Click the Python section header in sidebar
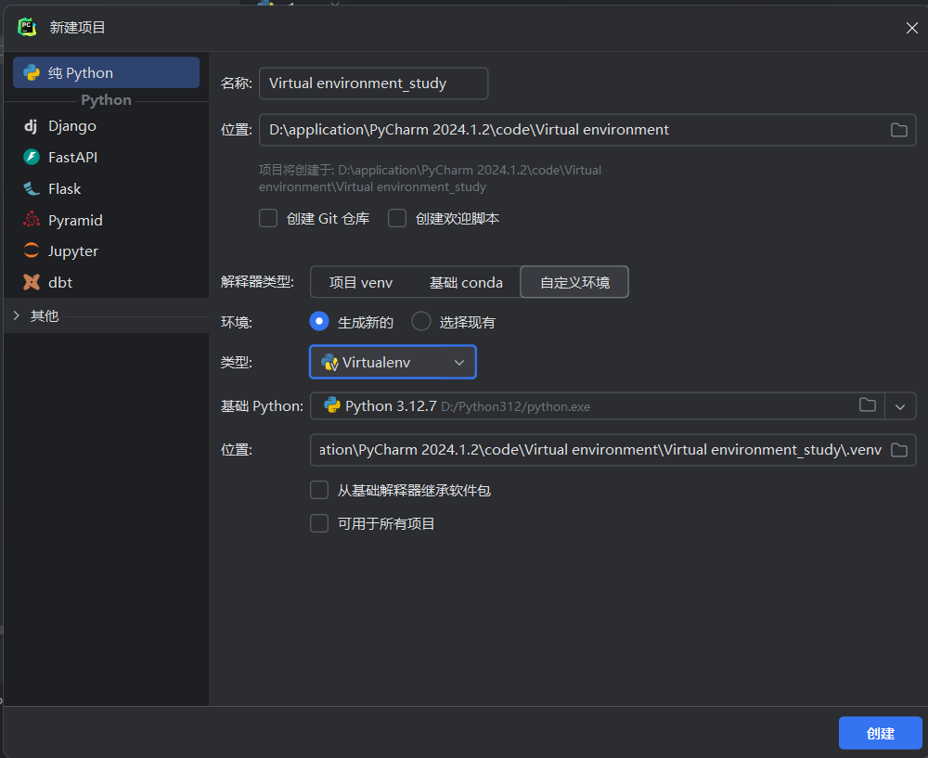928x758 pixels. point(106,100)
